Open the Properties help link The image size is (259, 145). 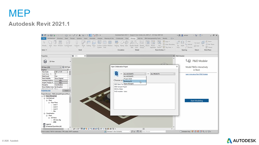(x=46, y=90)
